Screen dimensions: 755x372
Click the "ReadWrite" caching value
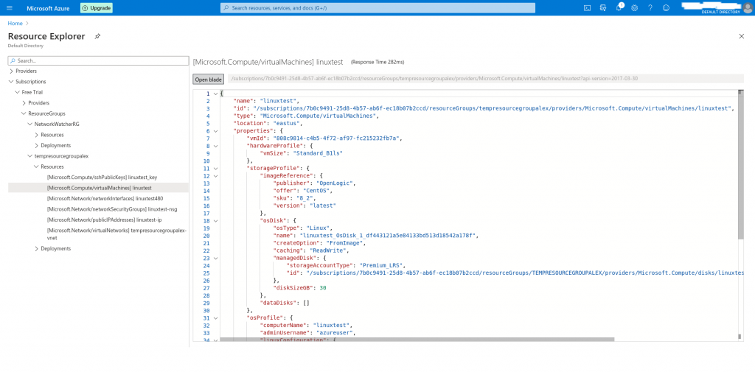(x=330, y=251)
